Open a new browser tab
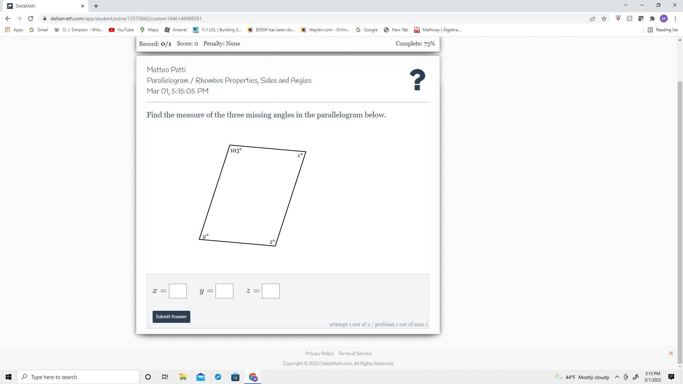Viewport: 683px width, 384px height. [x=96, y=6]
